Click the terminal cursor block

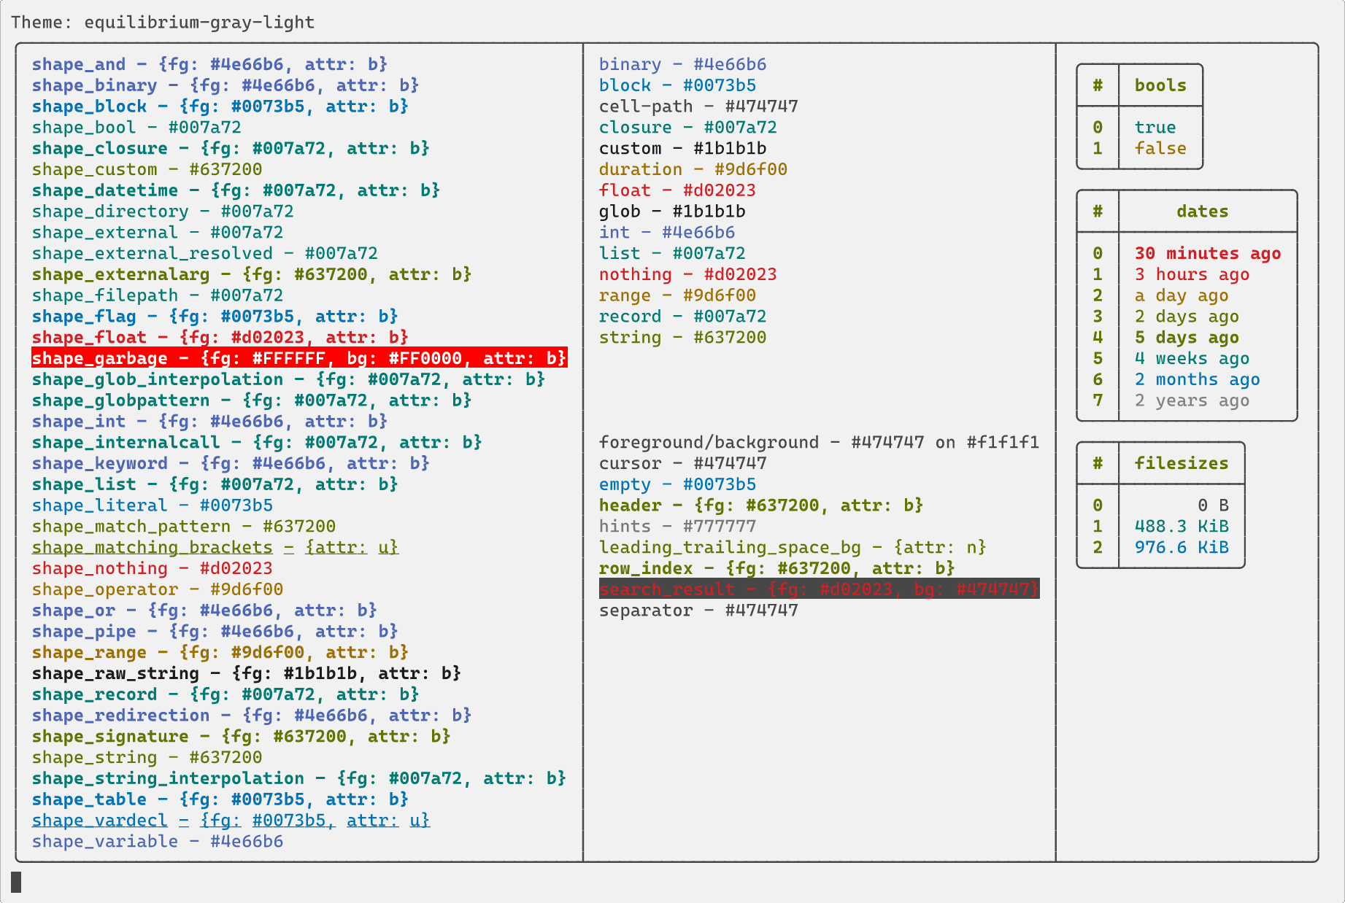(16, 882)
